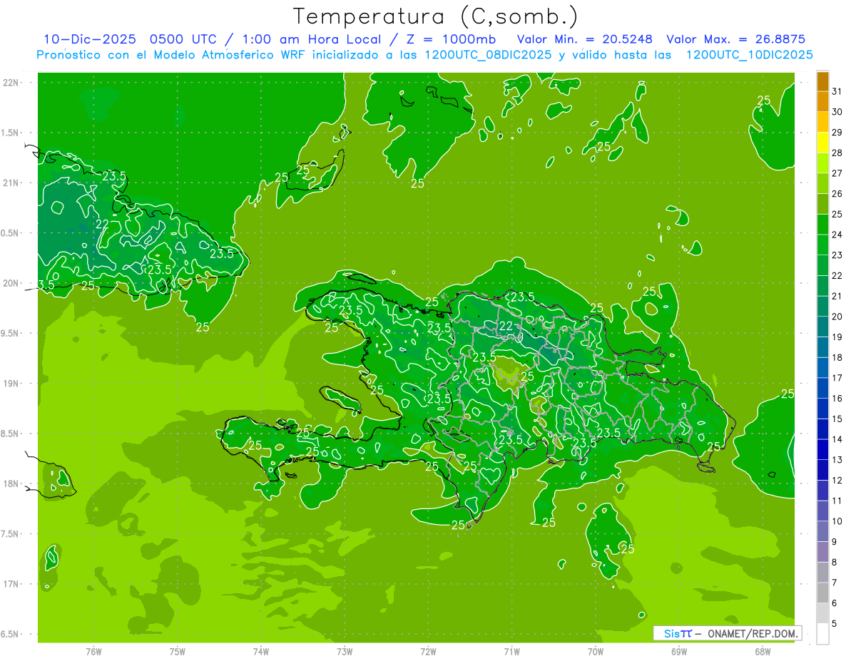The width and height of the screenshot is (856, 661).
Task: Click the "19N" latitude axis label
Action: point(11,384)
